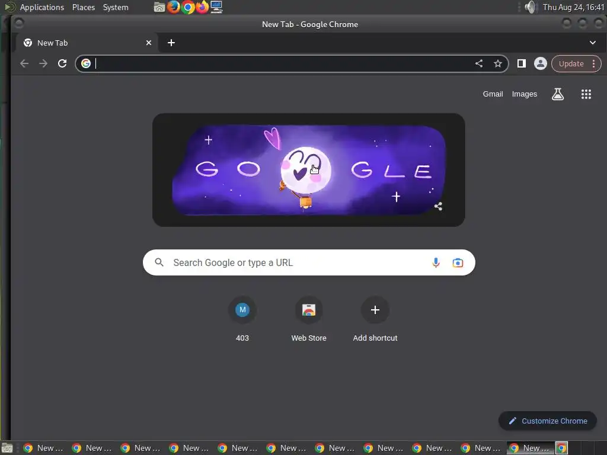Image resolution: width=607 pixels, height=455 pixels.
Task: Click the Update button
Action: [571, 64]
